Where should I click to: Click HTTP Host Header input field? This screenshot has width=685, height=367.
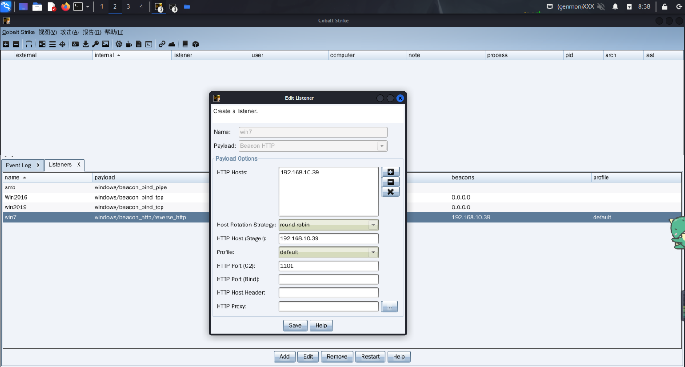[329, 293]
